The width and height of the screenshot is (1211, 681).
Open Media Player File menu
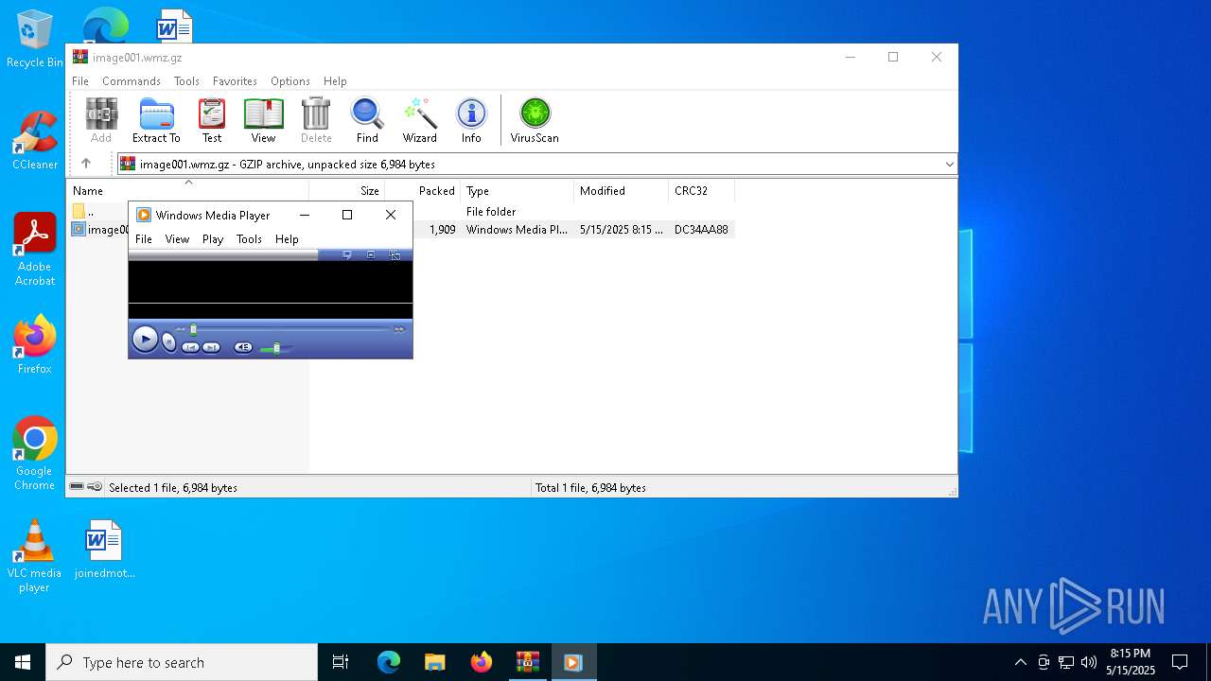coord(144,239)
